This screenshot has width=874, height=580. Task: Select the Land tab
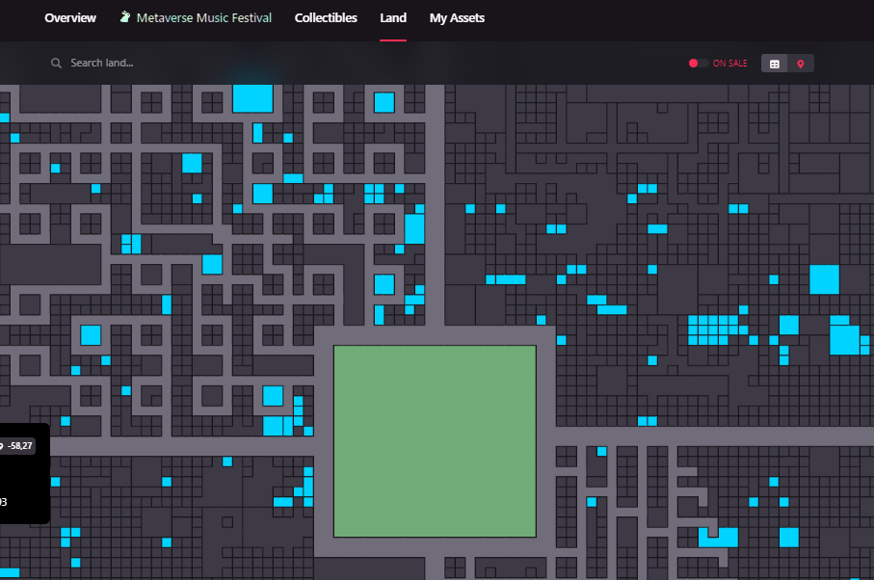tap(393, 18)
